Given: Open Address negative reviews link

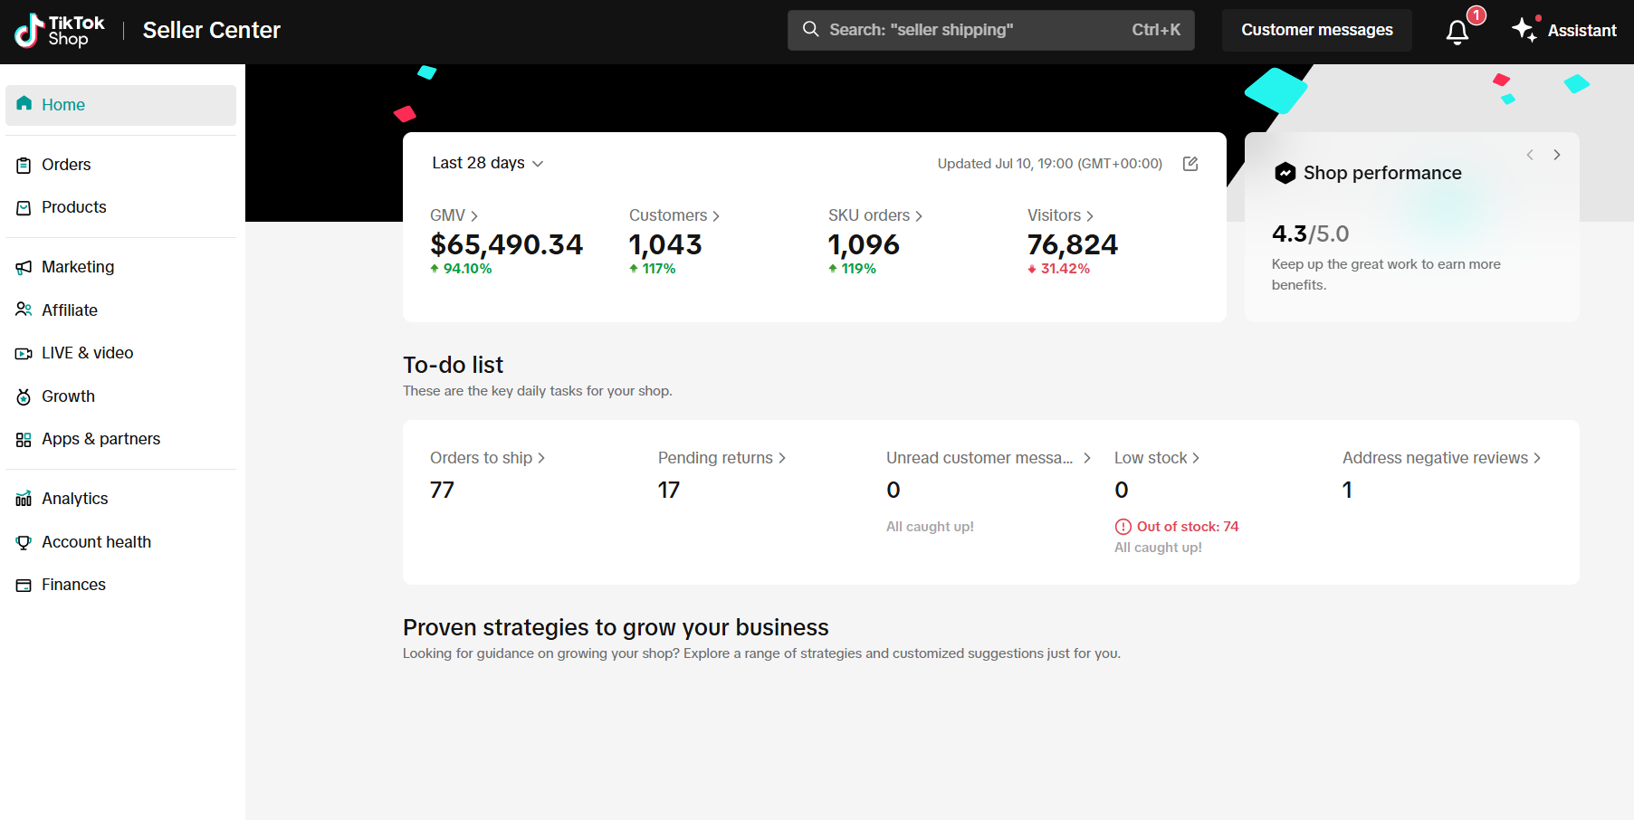Looking at the screenshot, I should [x=1441, y=458].
